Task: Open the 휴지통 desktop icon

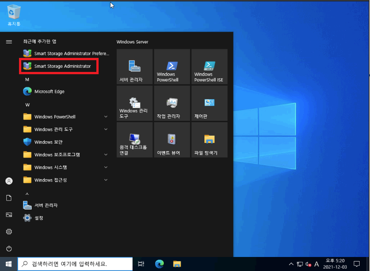Action: point(14,13)
